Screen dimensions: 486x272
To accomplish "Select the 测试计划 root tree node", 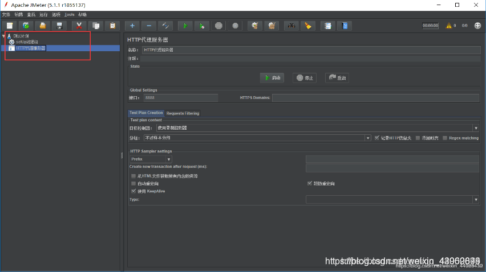I will [x=21, y=36].
